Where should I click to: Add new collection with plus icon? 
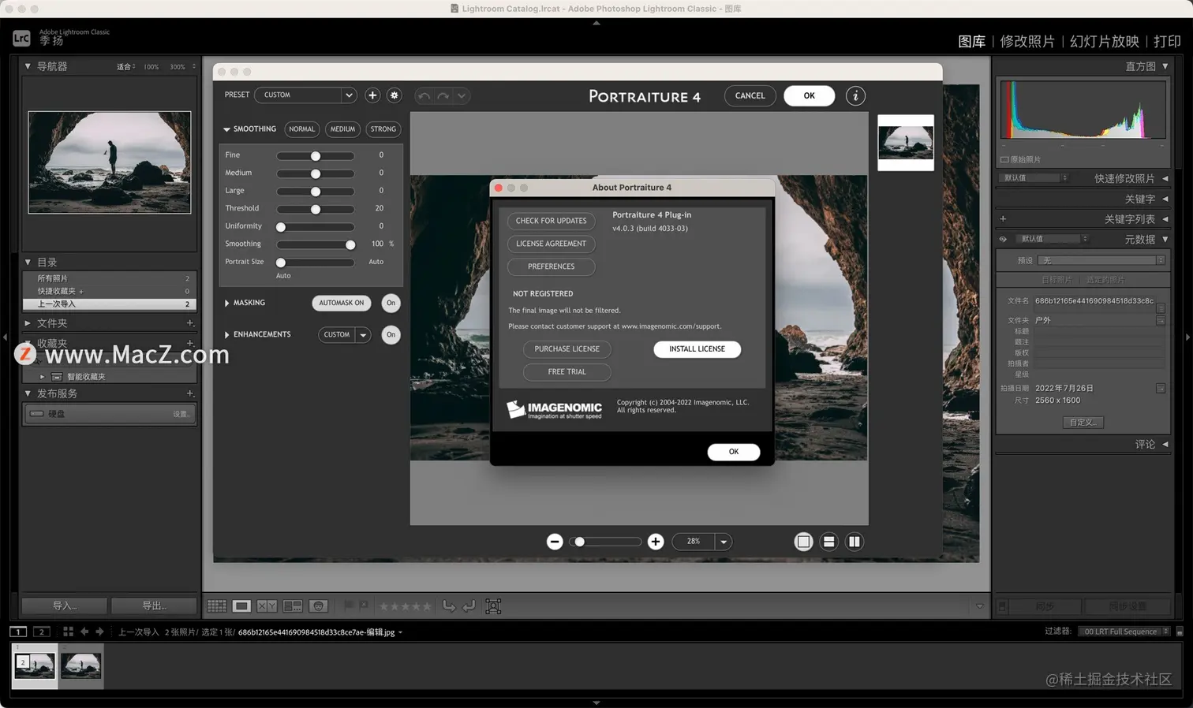click(x=190, y=343)
